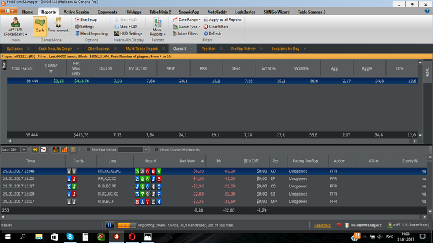Image resolution: width=433 pixels, height=243 pixels.
Task: Sort hands by Time column header
Action: tap(33, 161)
